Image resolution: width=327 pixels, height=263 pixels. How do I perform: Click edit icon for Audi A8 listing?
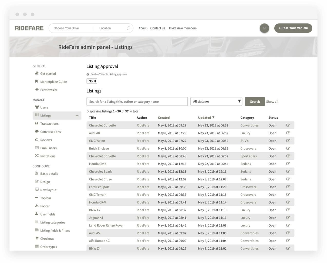coord(288,133)
